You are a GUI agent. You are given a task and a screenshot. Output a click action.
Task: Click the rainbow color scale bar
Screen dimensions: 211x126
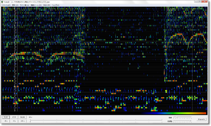[x=174, y=113]
